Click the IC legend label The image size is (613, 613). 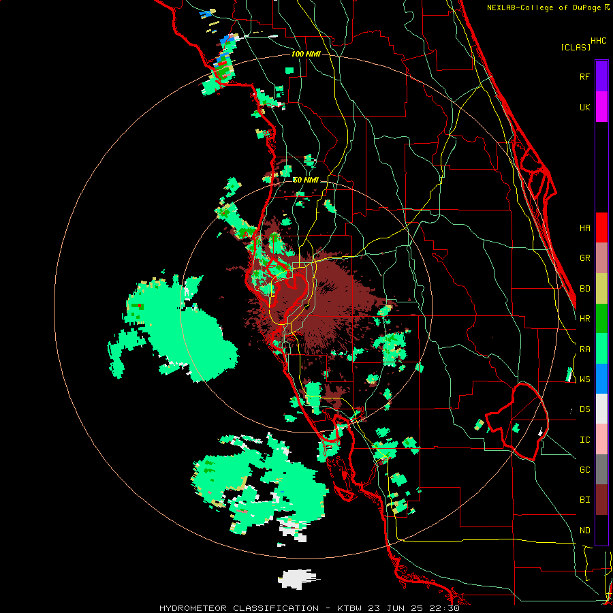[584, 440]
